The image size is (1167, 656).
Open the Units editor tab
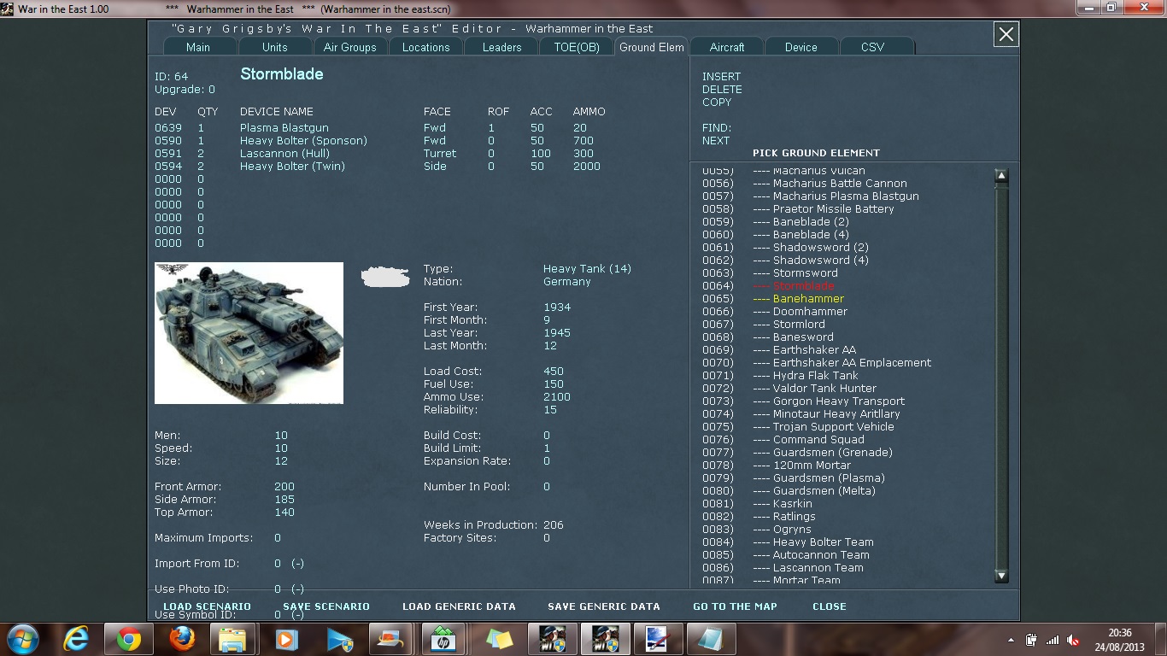pos(274,47)
